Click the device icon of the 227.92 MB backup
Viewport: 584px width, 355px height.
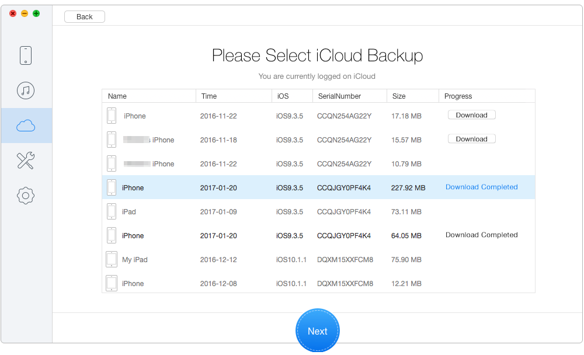(x=112, y=187)
